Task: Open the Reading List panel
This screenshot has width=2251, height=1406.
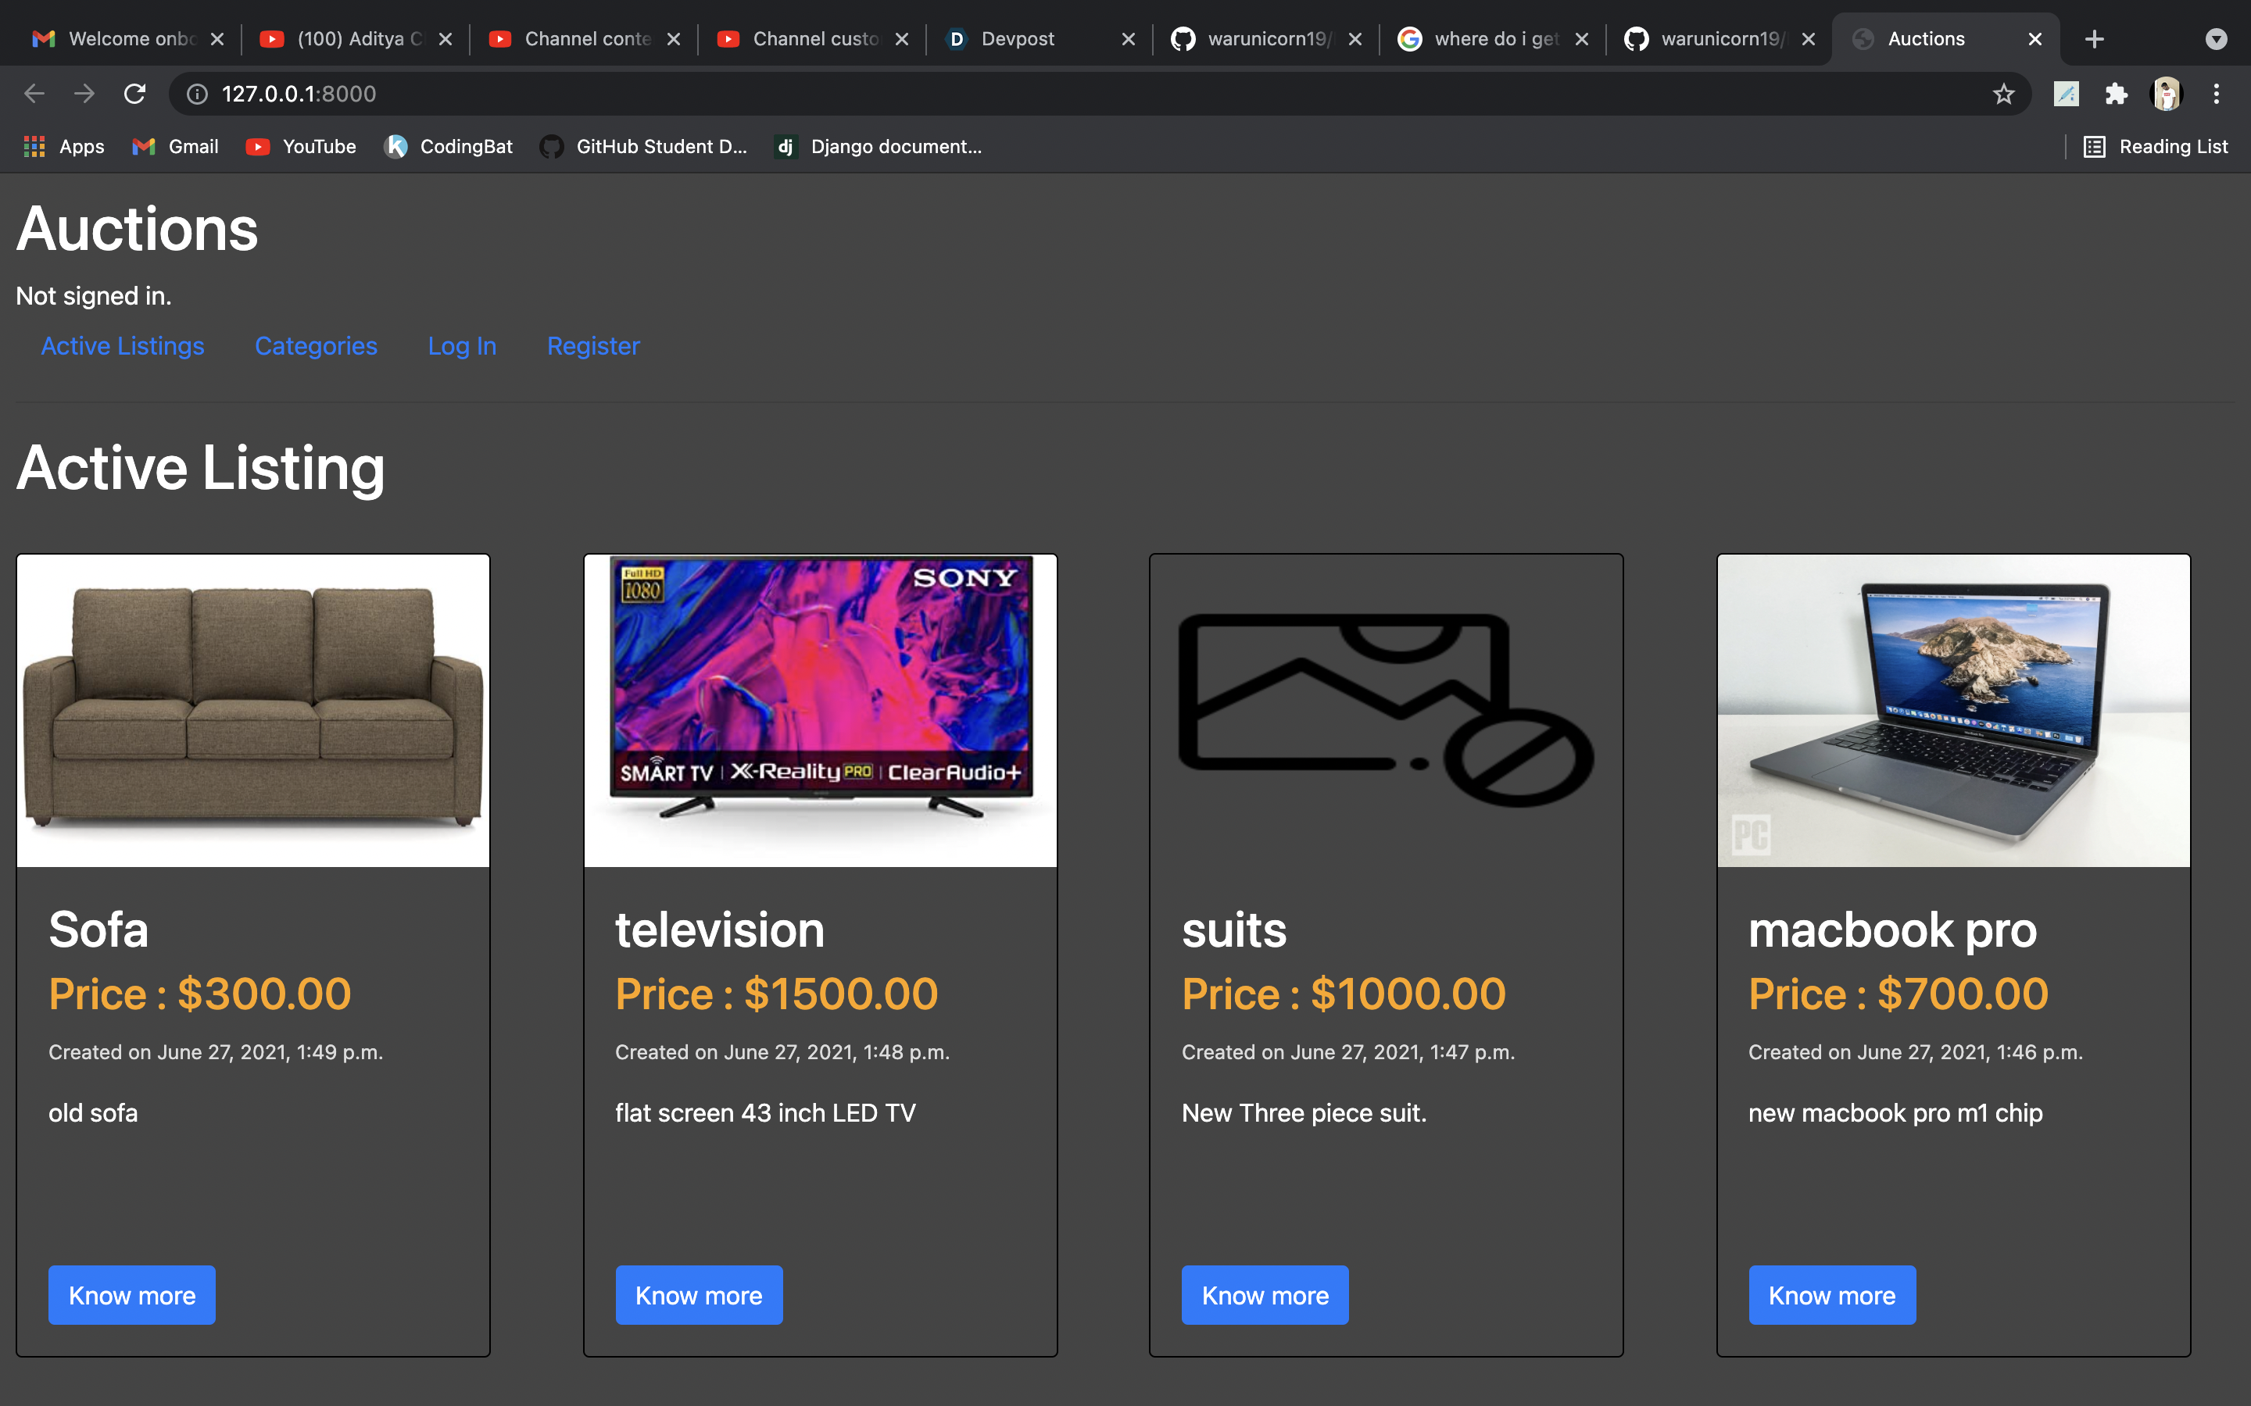Action: [2155, 147]
